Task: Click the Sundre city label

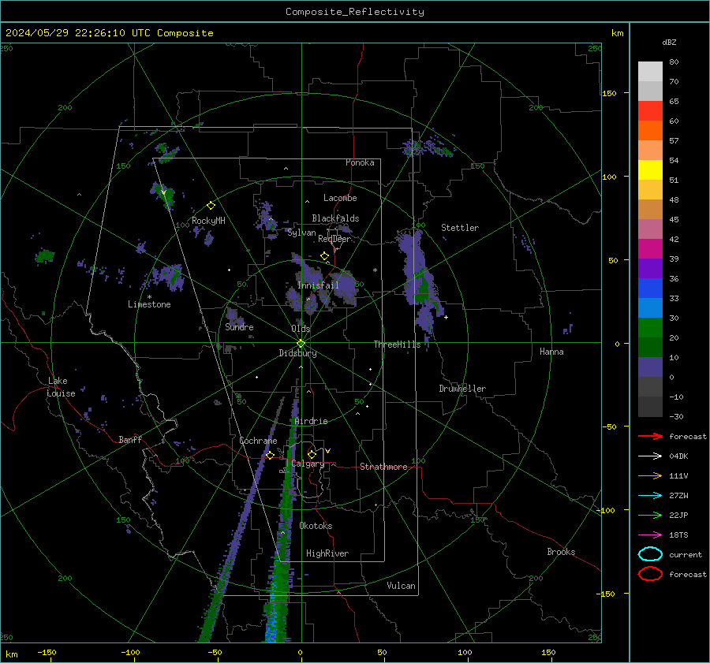Action: point(239,327)
